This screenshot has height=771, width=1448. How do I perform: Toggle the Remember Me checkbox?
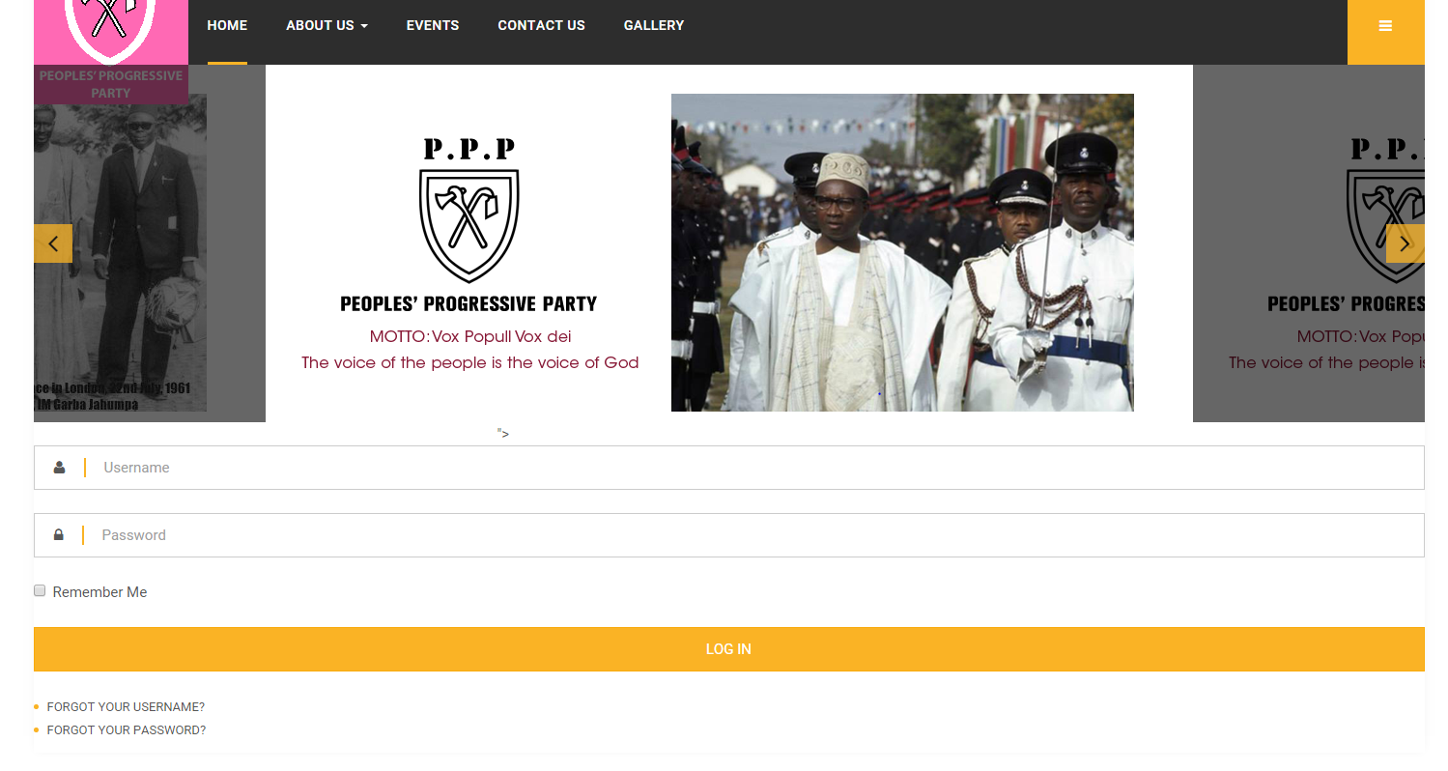pos(40,590)
